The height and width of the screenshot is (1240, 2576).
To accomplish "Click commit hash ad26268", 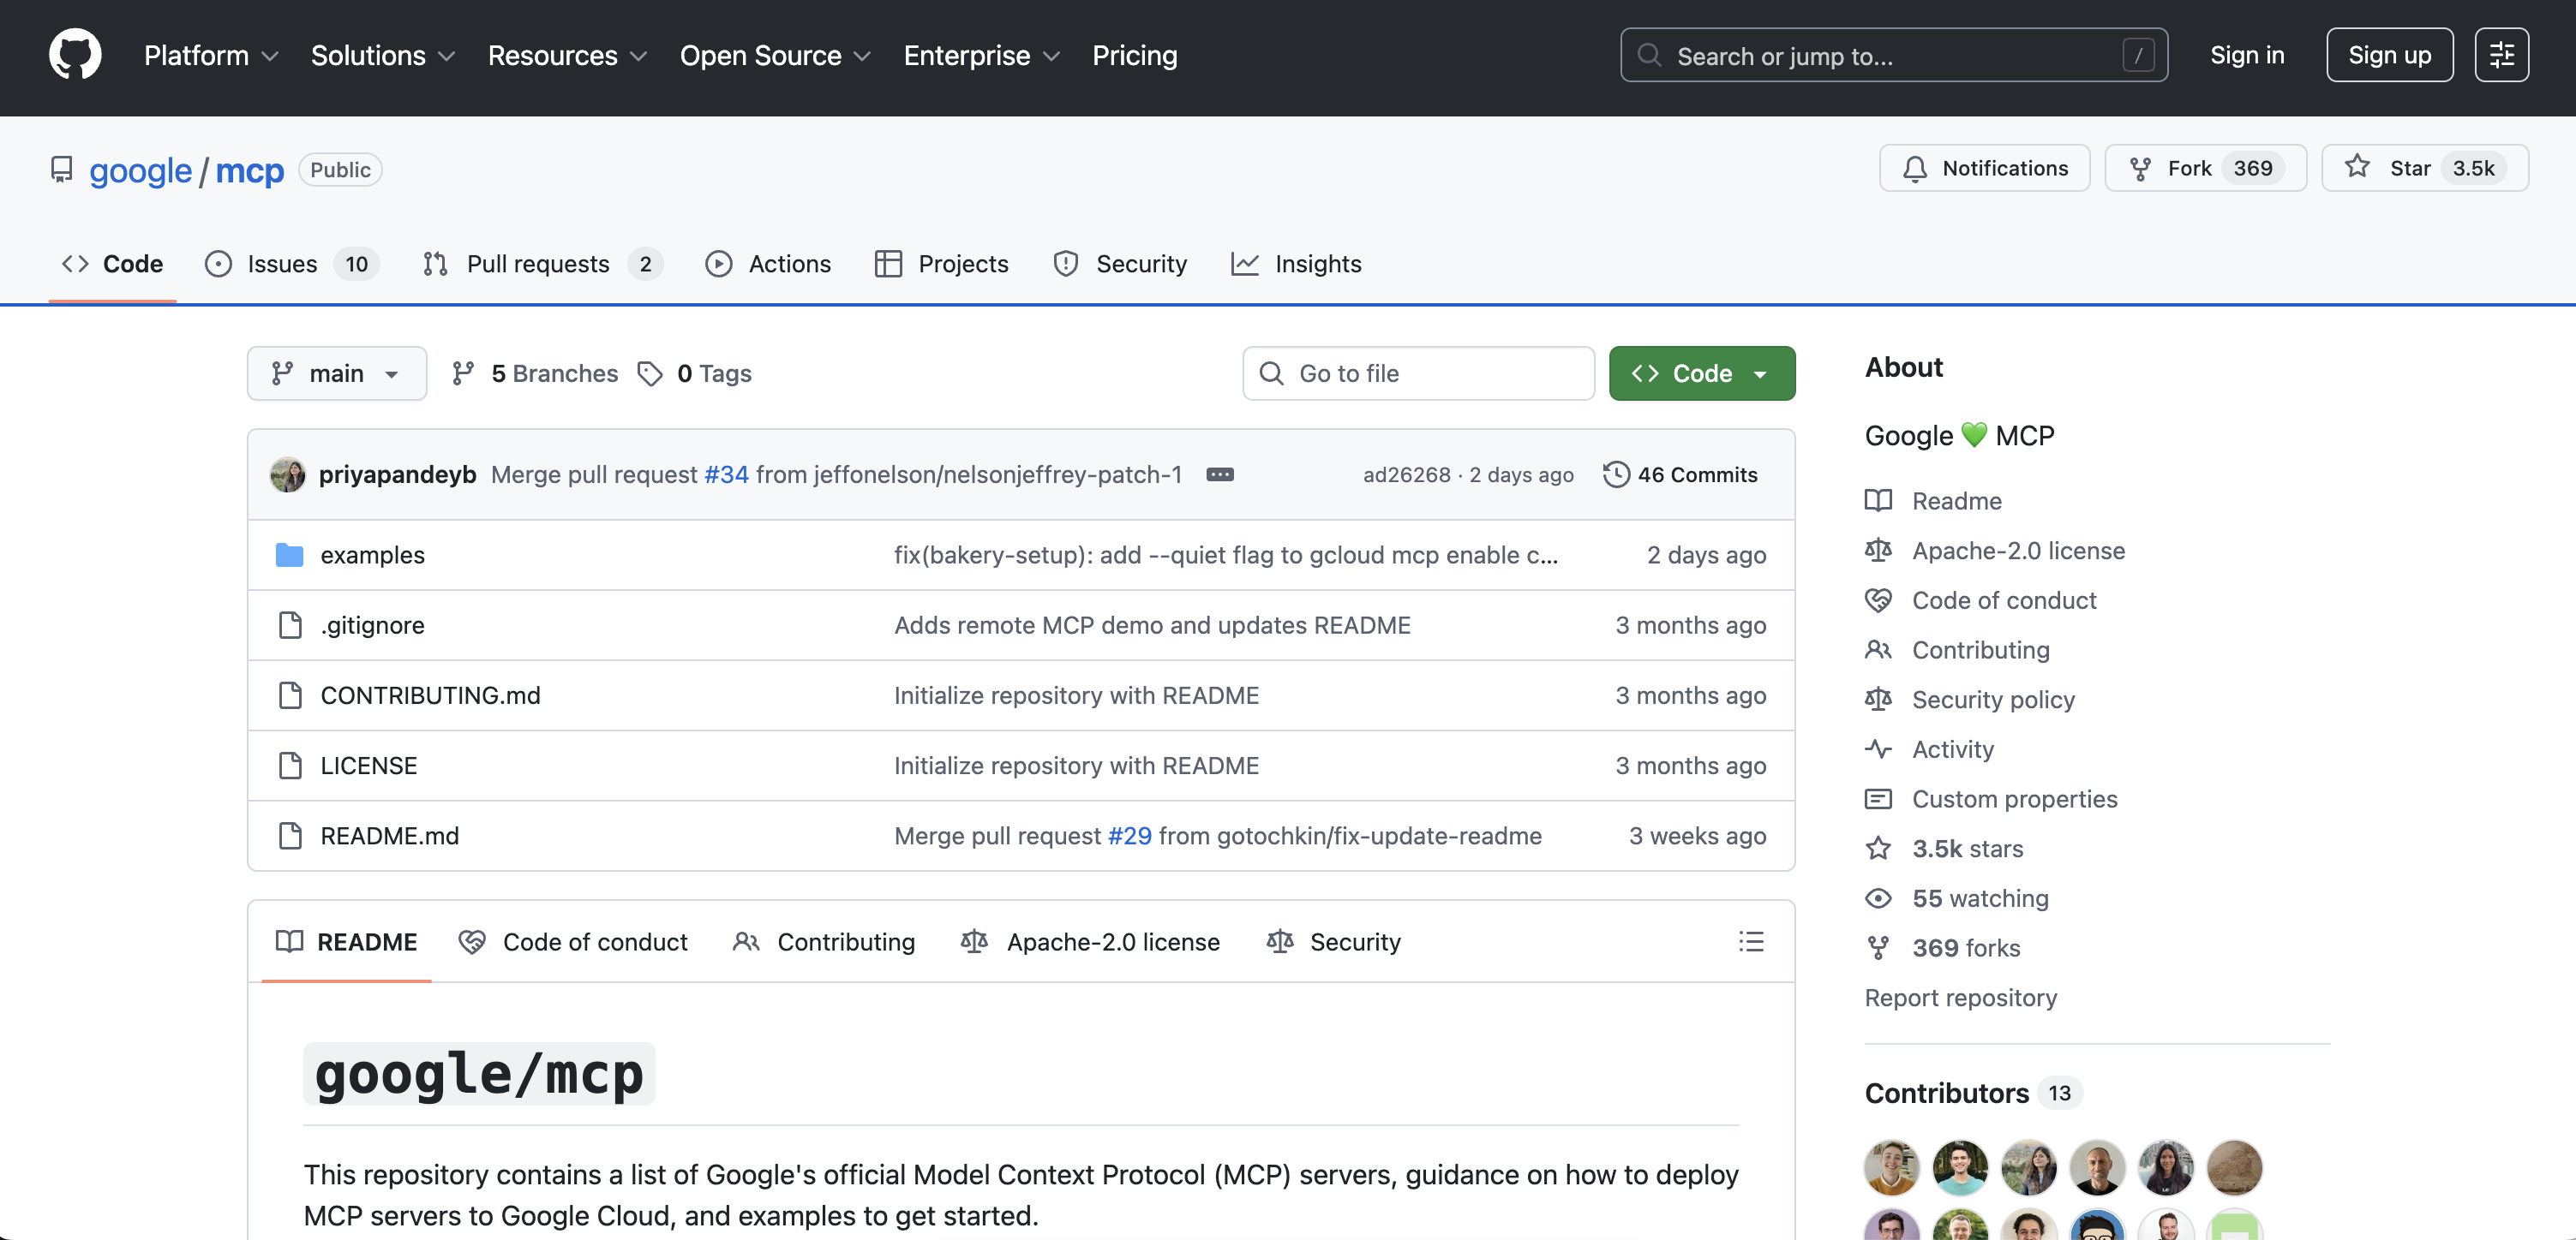I will coord(1406,474).
